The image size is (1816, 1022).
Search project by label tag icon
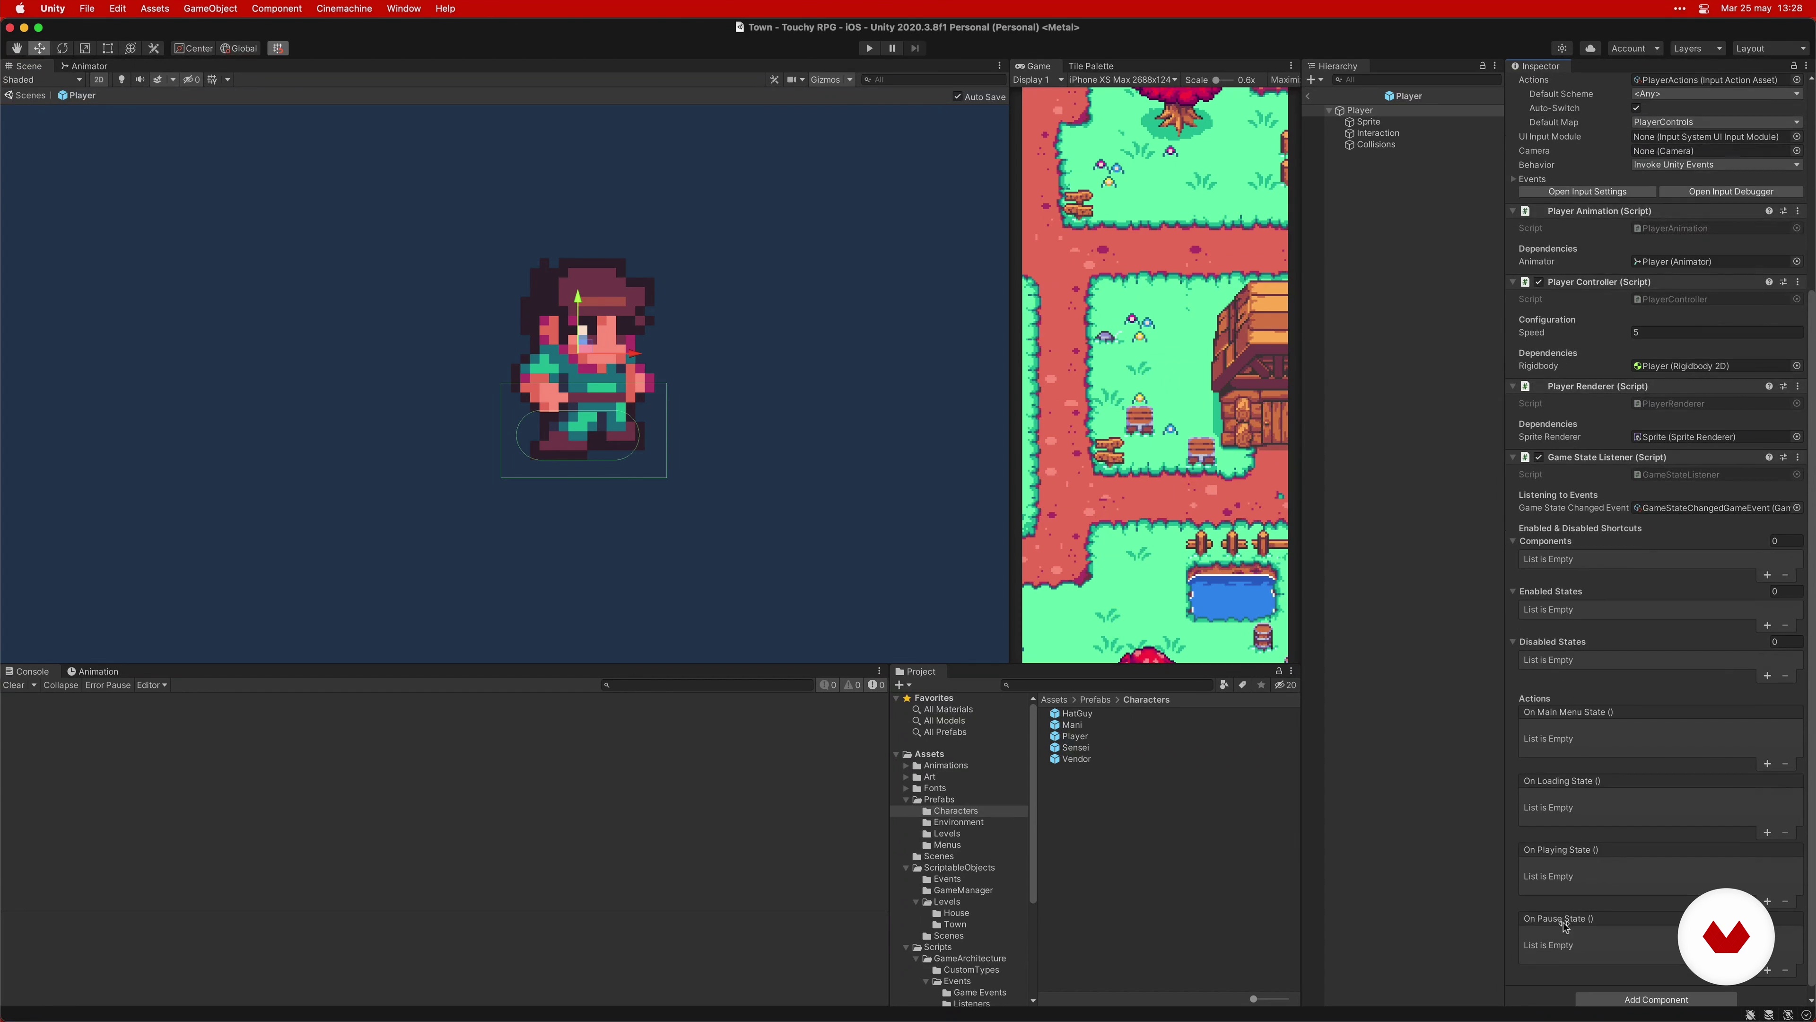click(x=1242, y=685)
